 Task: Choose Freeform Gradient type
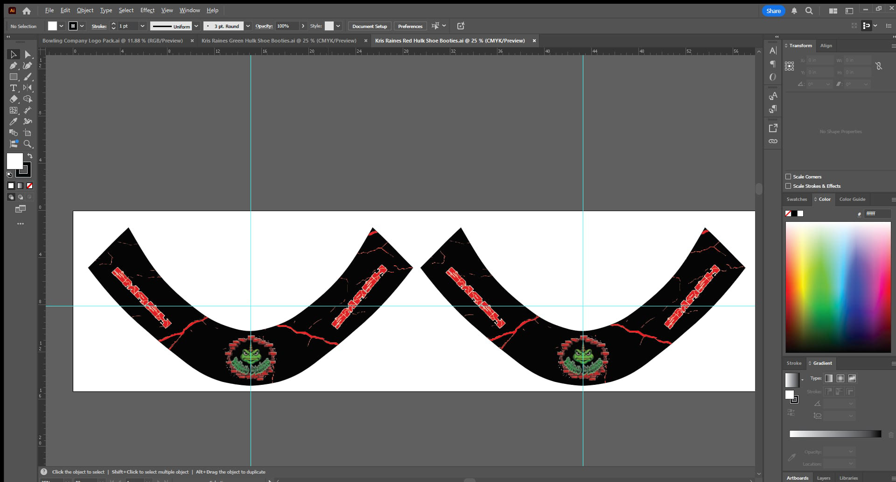(852, 378)
